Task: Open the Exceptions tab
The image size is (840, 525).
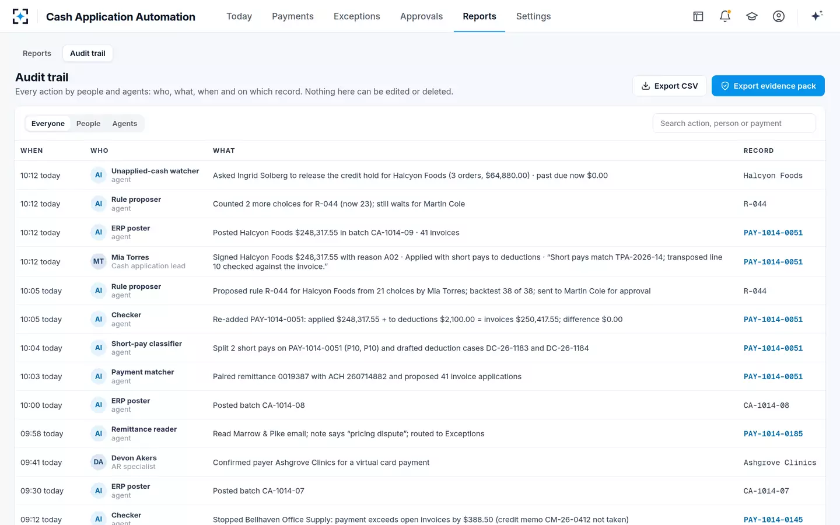Action: (x=357, y=16)
